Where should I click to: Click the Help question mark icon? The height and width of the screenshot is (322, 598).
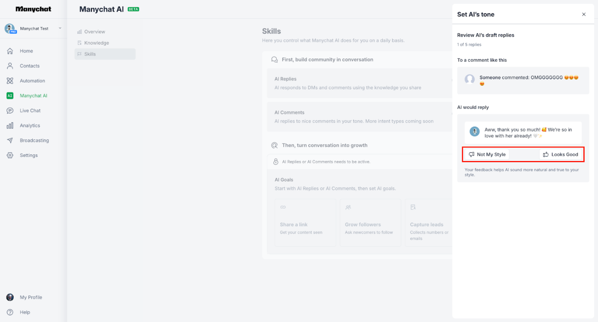(x=10, y=312)
